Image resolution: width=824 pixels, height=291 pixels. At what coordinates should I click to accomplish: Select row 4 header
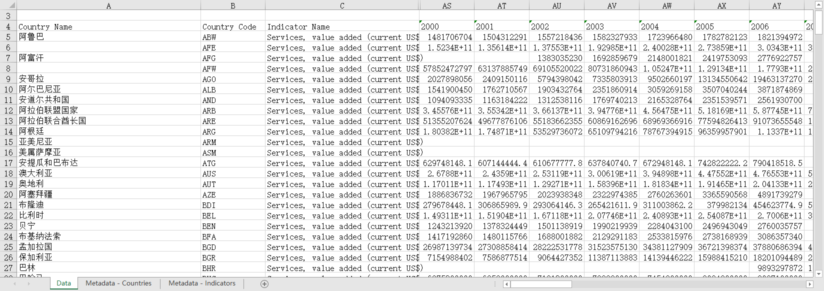(8, 26)
